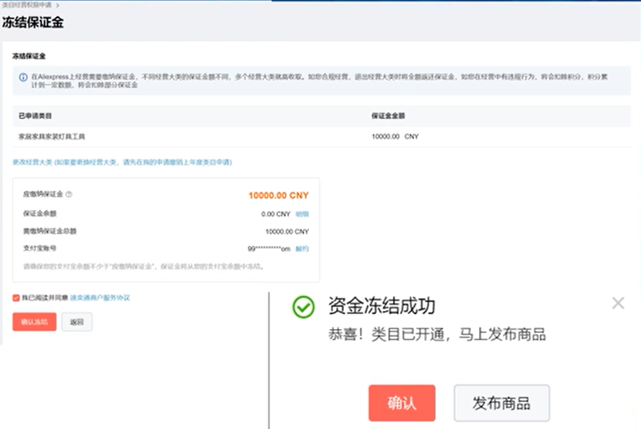The height and width of the screenshot is (429, 641).
Task: Close the 资金冻结成功 dialog
Action: coord(618,303)
